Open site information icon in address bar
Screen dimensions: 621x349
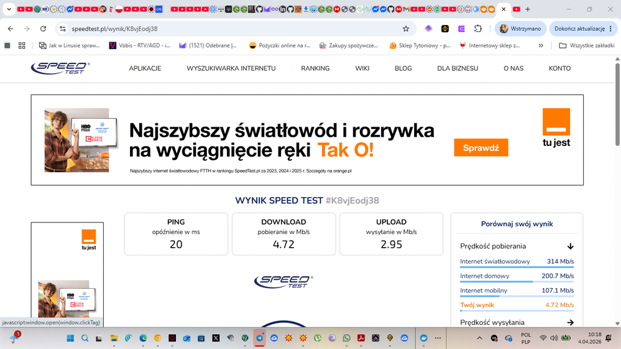pyautogui.click(x=63, y=29)
